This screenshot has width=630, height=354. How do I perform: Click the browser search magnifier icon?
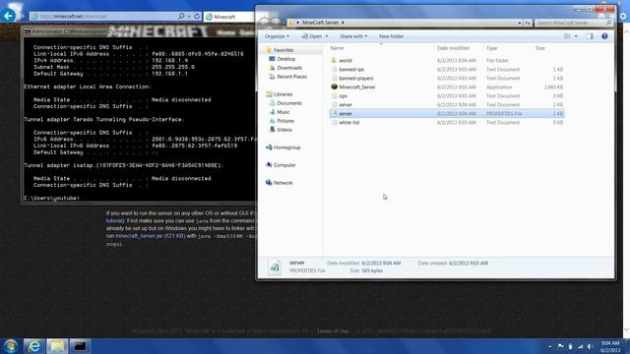[181, 16]
